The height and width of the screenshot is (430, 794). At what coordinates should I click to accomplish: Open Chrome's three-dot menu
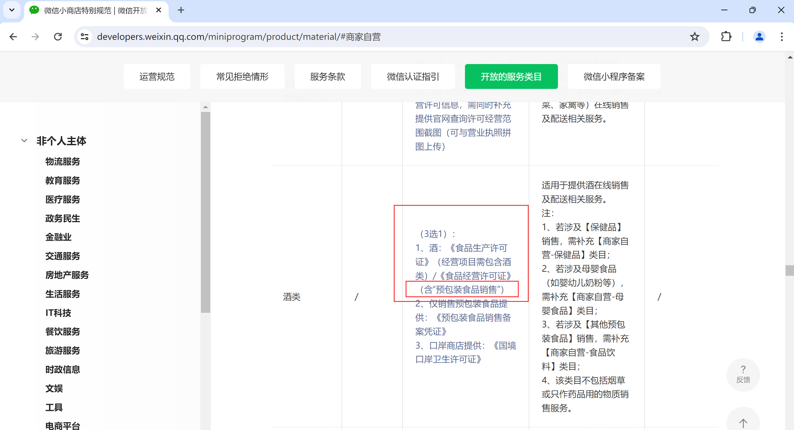click(782, 37)
